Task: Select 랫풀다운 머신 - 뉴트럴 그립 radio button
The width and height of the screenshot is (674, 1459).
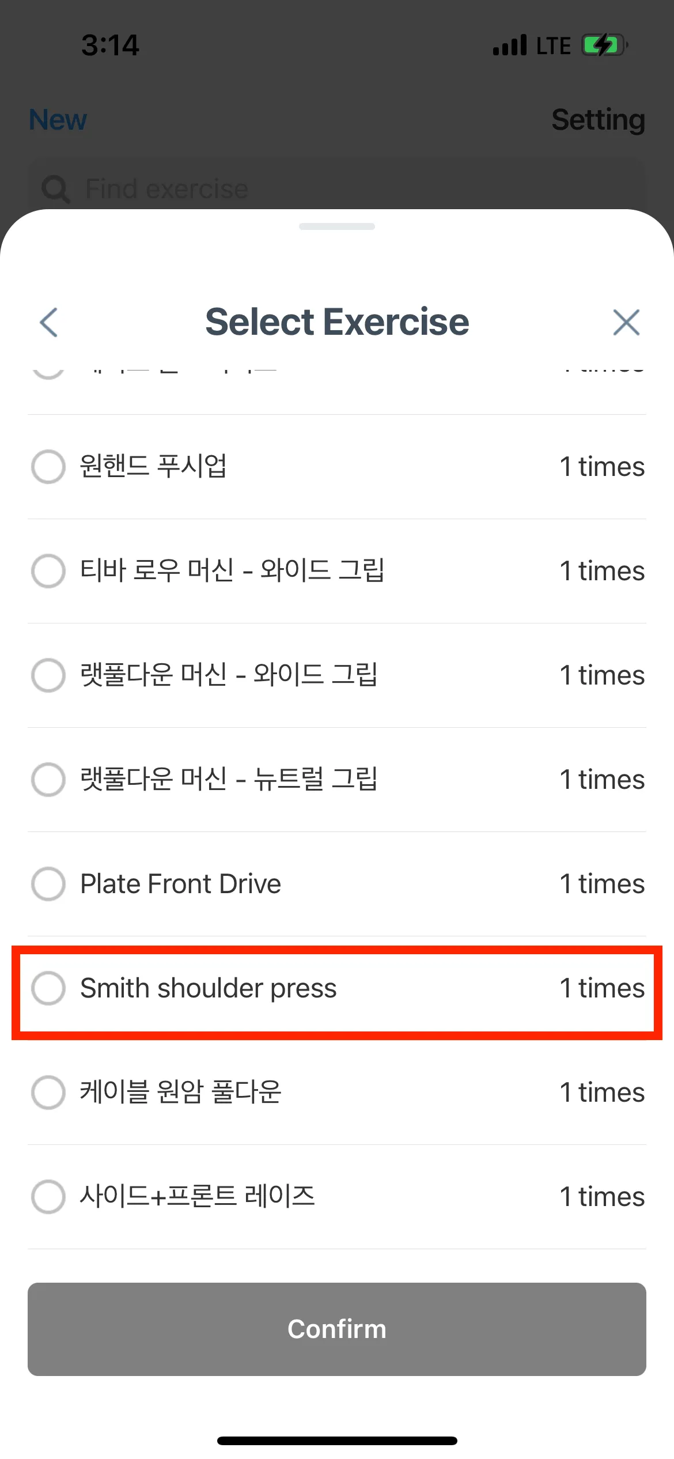Action: click(48, 780)
